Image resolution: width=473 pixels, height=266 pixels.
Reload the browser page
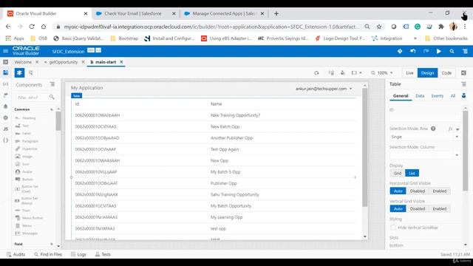32,27
